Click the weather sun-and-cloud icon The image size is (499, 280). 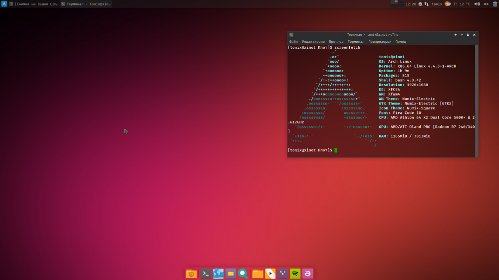coord(448,4)
